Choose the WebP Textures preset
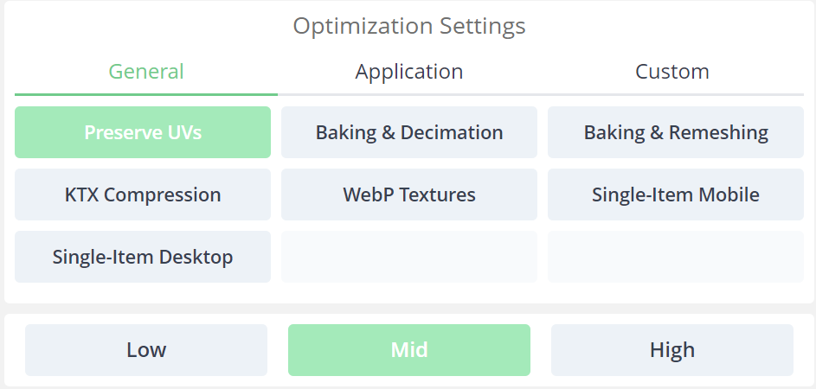The image size is (816, 389). click(409, 194)
